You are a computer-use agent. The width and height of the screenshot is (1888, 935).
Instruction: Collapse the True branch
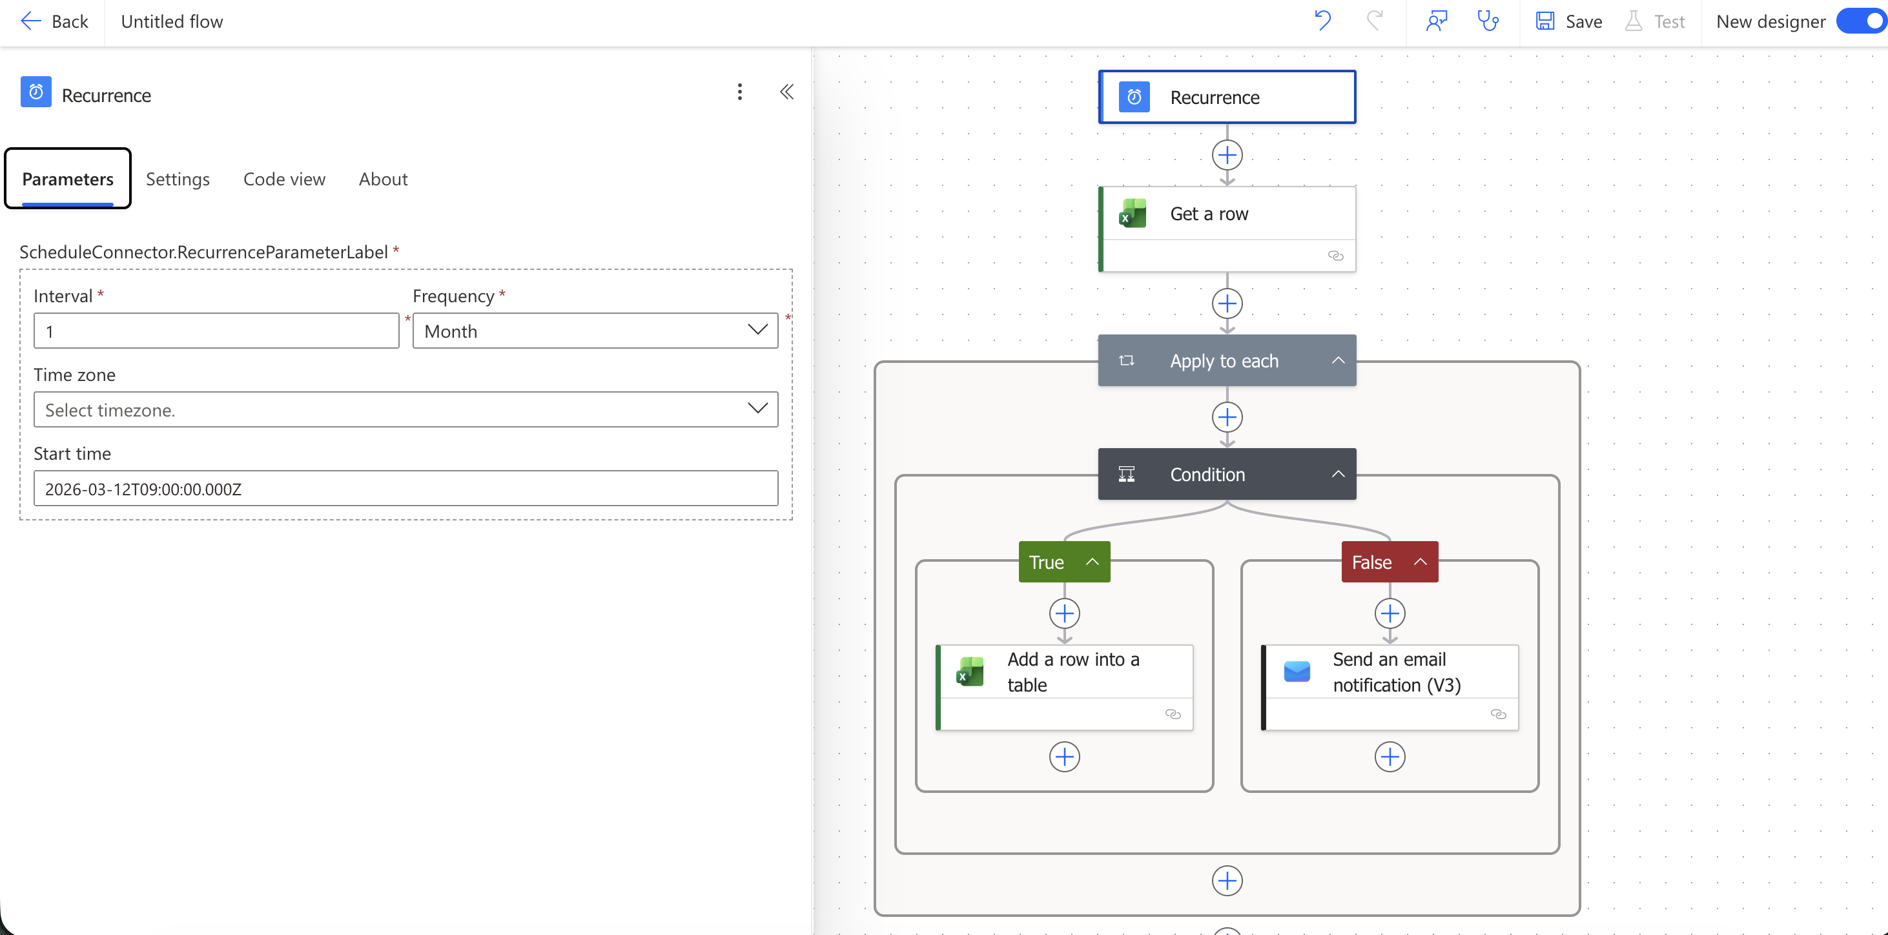1092,562
